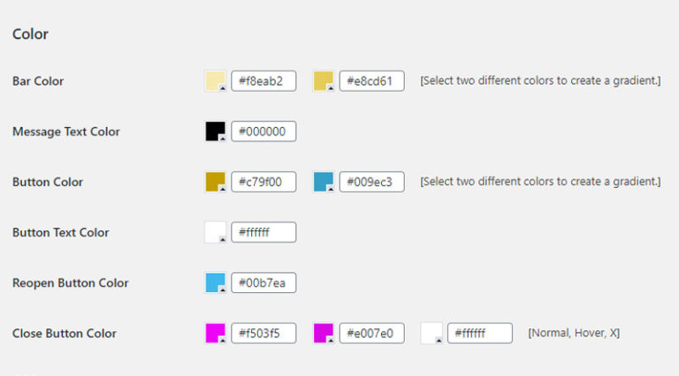Focus the #000000 Message Text Color field
The height and width of the screenshot is (376, 679).
263,132
